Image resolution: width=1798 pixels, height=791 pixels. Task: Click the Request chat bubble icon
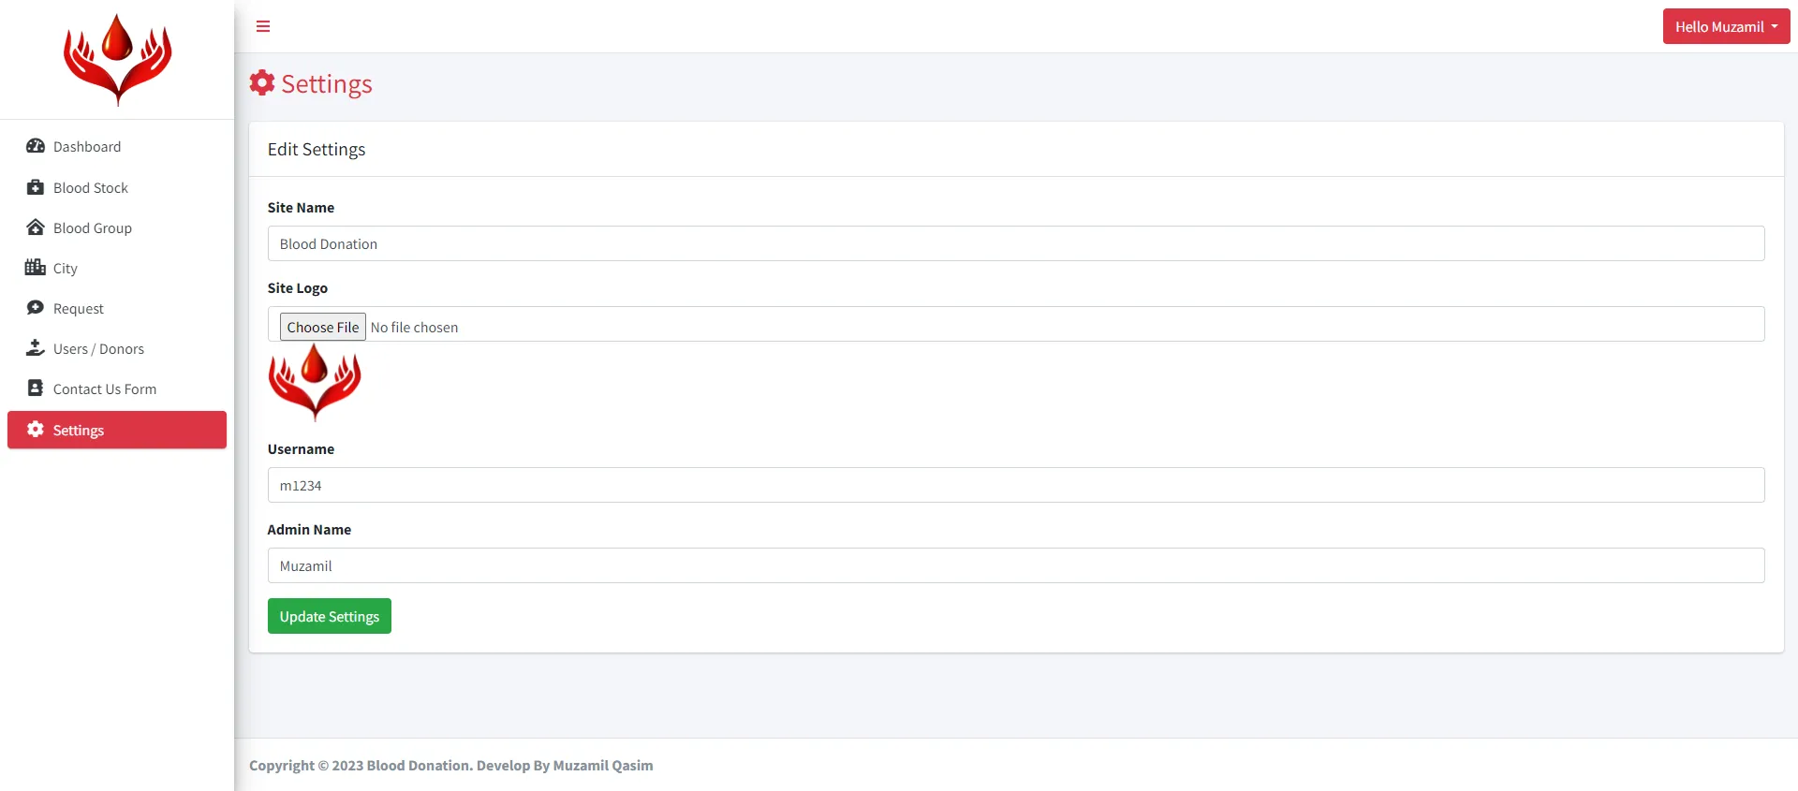click(36, 308)
